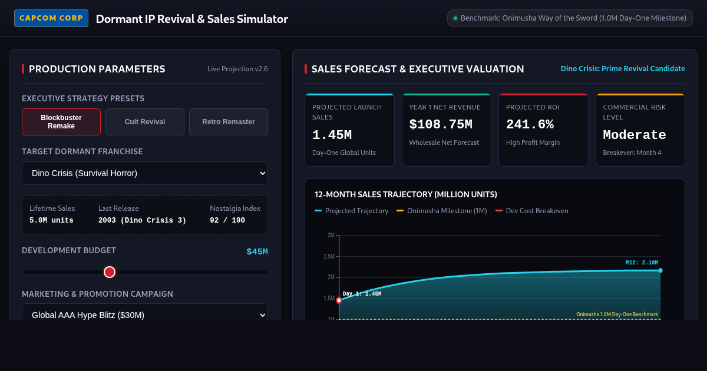Image resolution: width=707 pixels, height=371 pixels.
Task: Click the Day 1: 1.45M chart label
Action: coord(362,294)
